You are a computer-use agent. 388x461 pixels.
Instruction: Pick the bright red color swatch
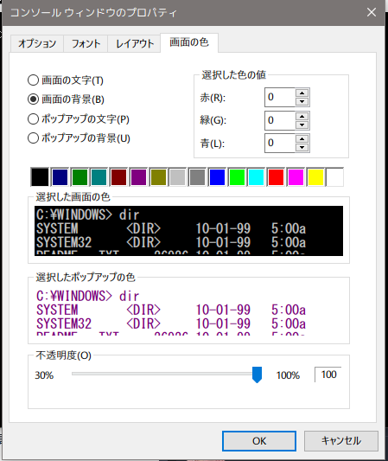[x=277, y=177]
